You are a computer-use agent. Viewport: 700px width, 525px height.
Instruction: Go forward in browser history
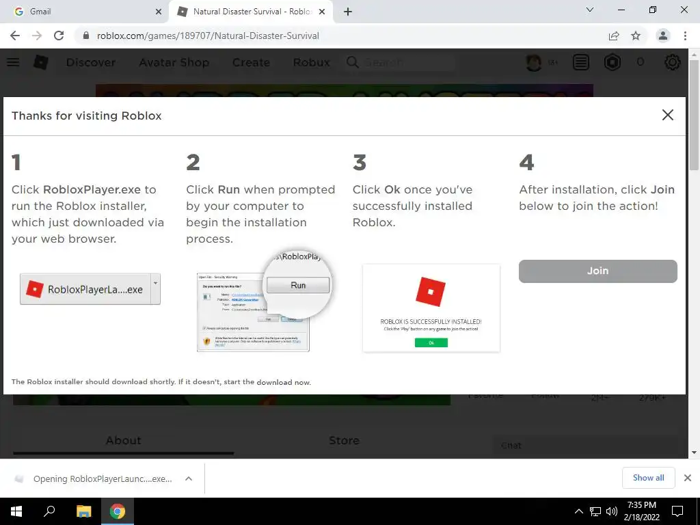pyautogui.click(x=37, y=36)
